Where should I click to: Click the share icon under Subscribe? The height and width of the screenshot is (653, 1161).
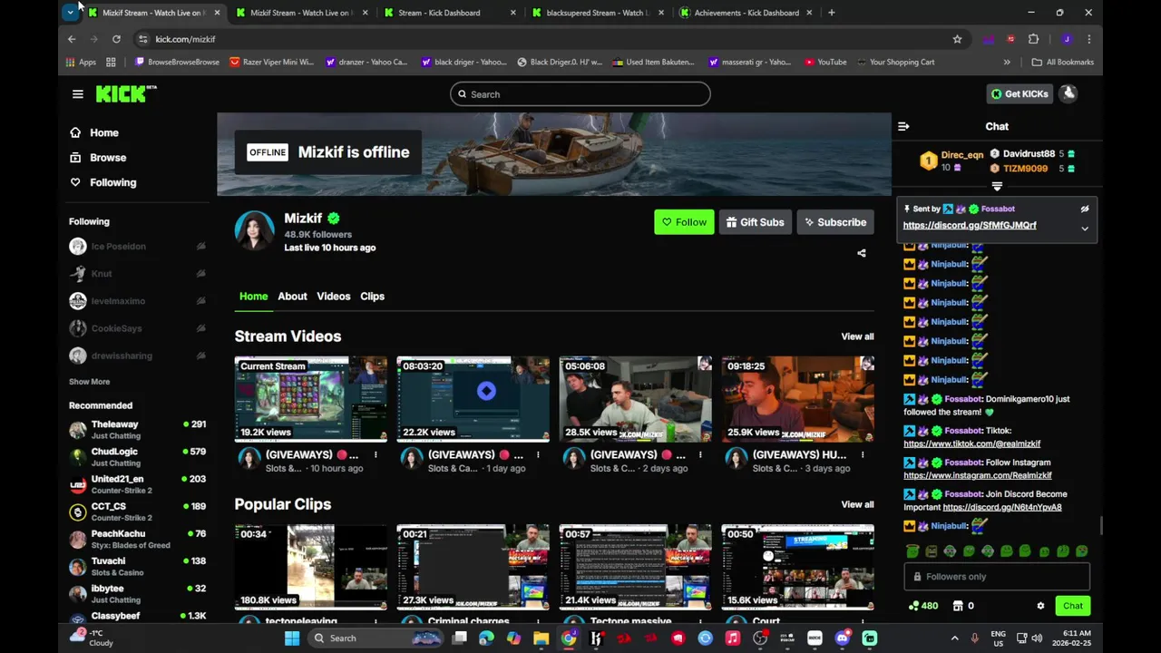pos(862,253)
